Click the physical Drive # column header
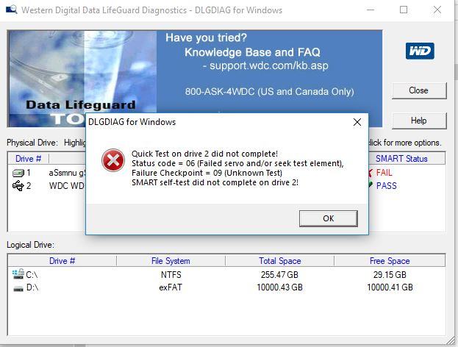 tap(29, 159)
